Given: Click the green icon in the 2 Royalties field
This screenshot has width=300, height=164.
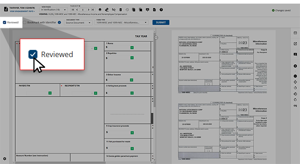Looking at the screenshot, I should point(132,58).
